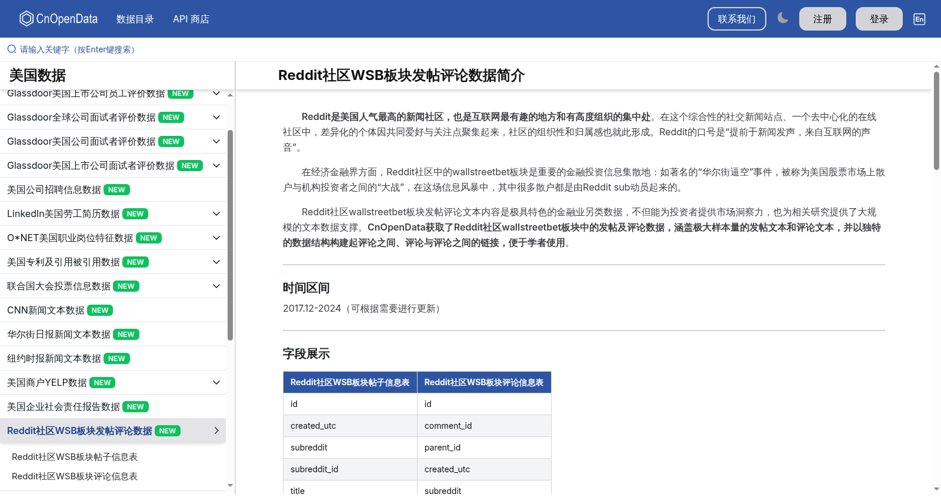The image size is (941, 504).
Task: Collapse Reddit社区WSB板块发帖评论数据 chevron
Action: click(x=216, y=430)
